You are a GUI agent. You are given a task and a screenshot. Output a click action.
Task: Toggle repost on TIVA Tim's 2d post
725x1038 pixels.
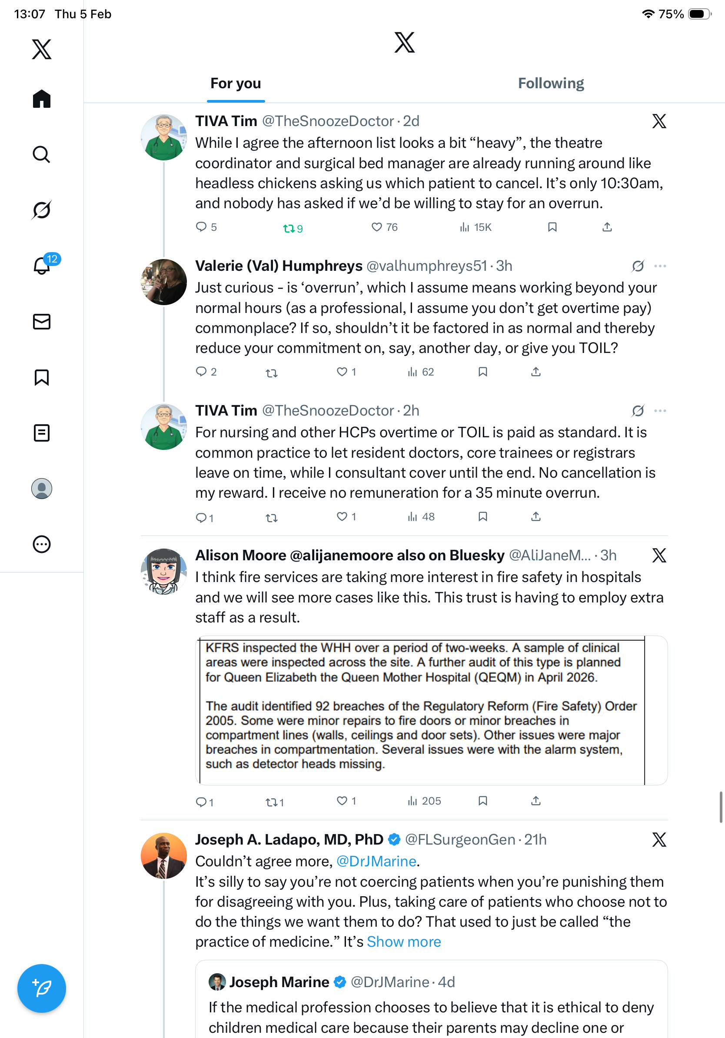coord(293,228)
